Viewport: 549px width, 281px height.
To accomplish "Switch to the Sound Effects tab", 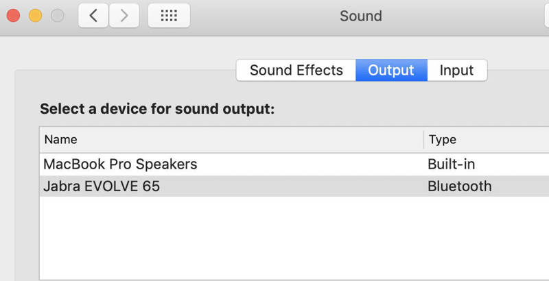I will (296, 70).
